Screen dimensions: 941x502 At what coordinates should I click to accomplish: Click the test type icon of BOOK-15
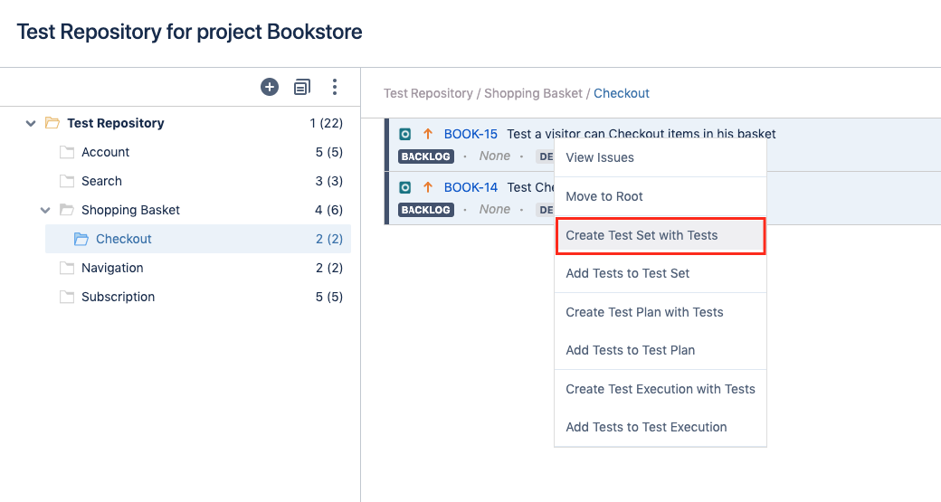(x=405, y=134)
